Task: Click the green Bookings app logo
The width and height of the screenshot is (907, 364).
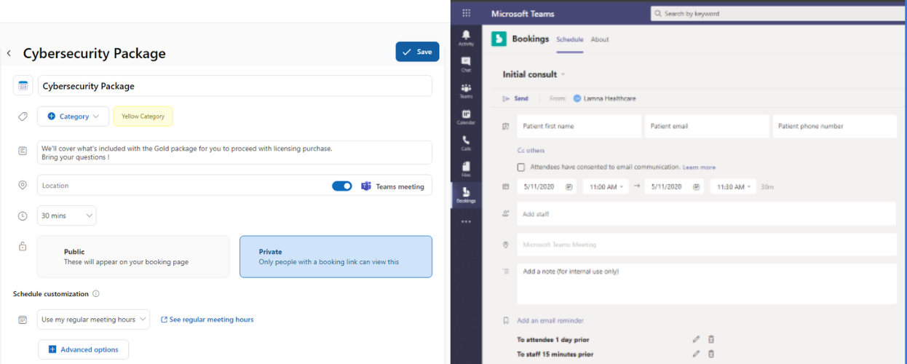Action: pyautogui.click(x=499, y=39)
